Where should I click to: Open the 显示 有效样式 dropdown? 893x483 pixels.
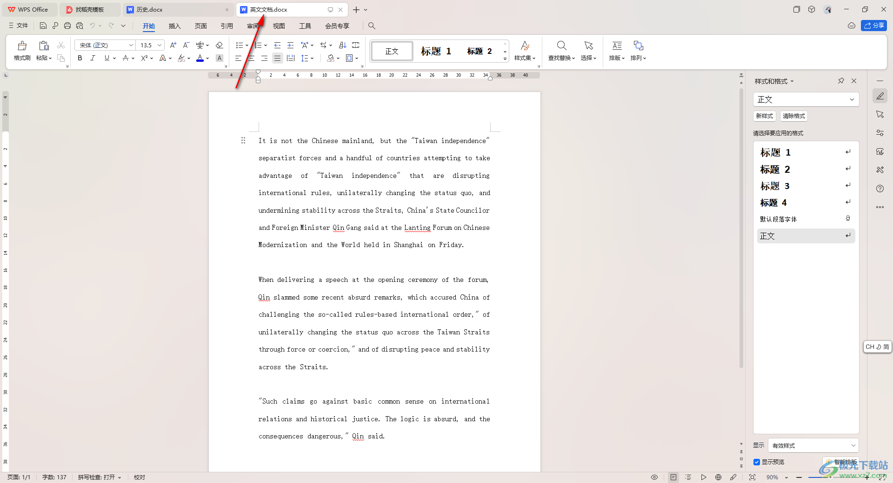813,445
